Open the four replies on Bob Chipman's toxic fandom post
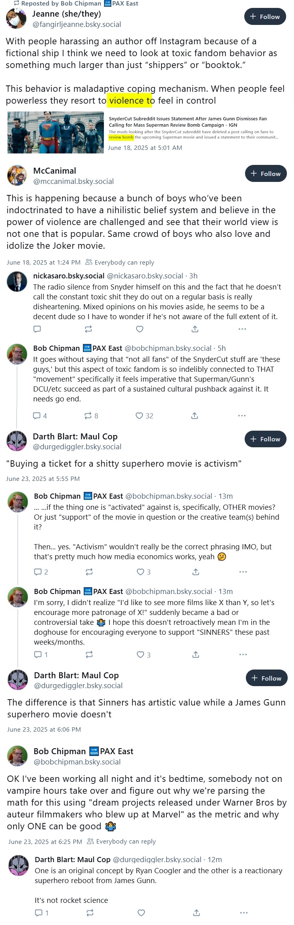Image resolution: width=294 pixels, height=925 pixels. point(40,416)
